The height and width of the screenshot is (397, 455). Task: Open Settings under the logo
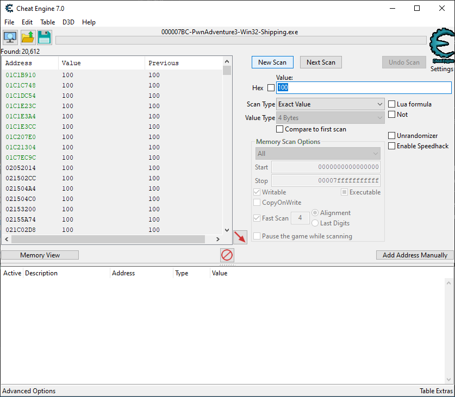(441, 69)
